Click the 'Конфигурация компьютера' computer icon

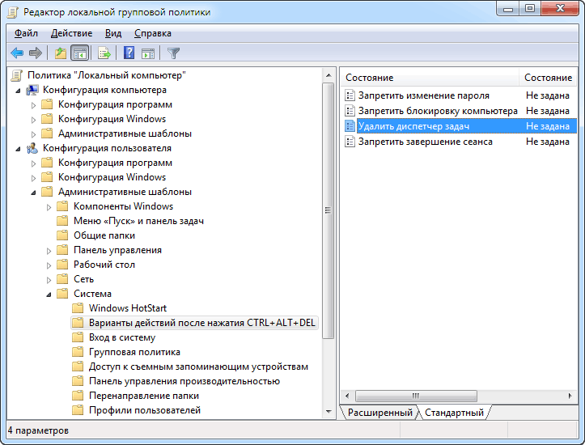click(x=32, y=90)
